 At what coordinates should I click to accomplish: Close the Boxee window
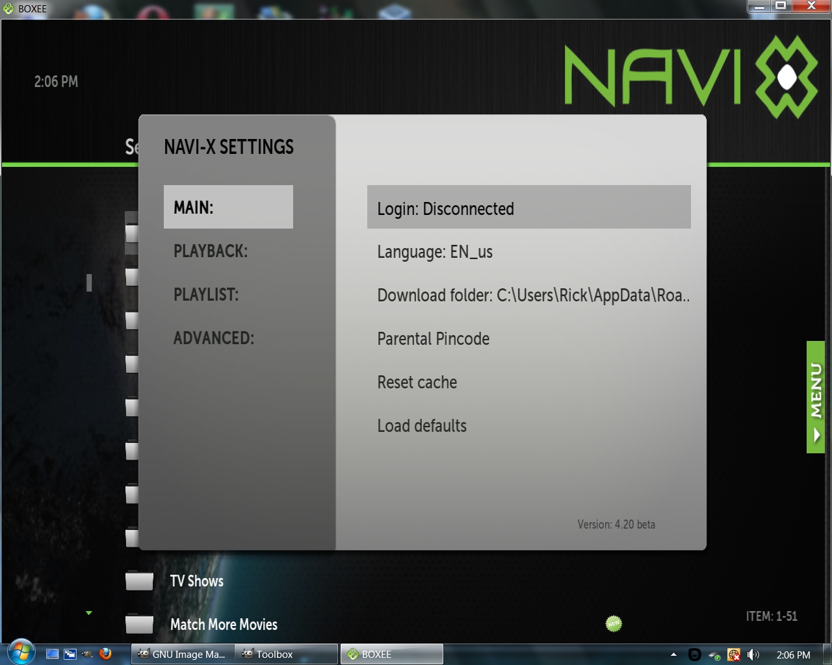click(811, 6)
